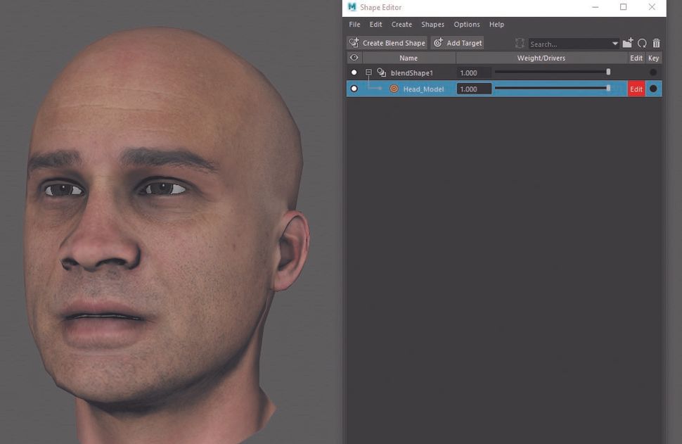
Task: Click the filter icon beside the search field
Action: point(520,43)
